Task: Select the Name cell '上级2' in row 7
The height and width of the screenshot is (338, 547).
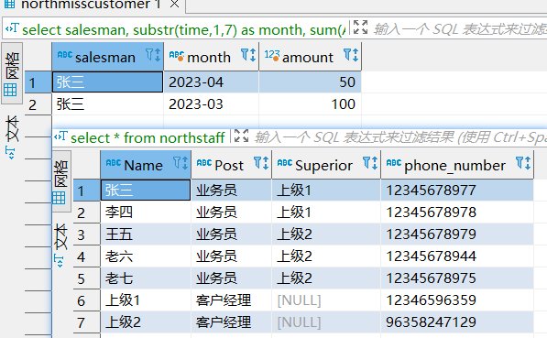Action: [x=146, y=322]
